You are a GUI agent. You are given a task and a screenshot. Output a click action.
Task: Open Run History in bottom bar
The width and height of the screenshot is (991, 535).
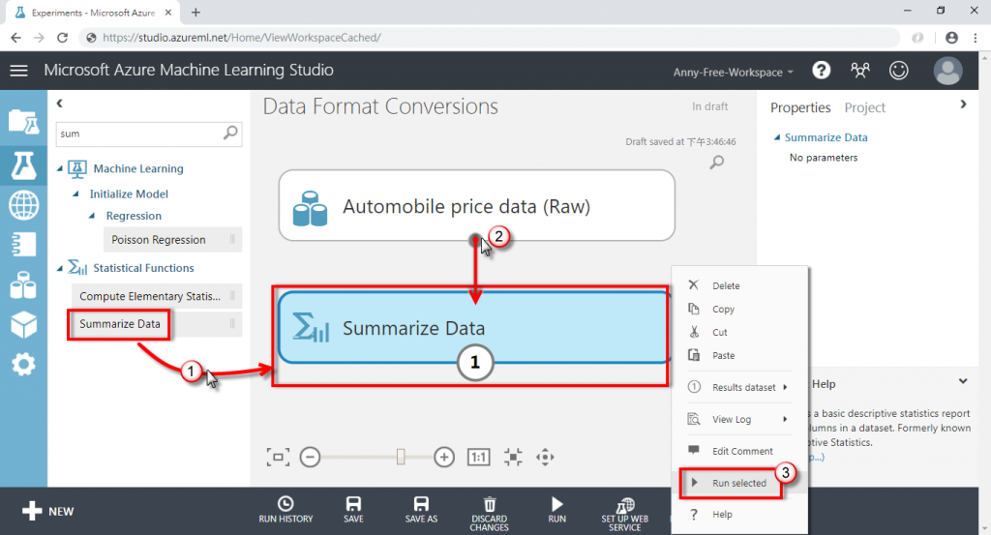tap(285, 510)
